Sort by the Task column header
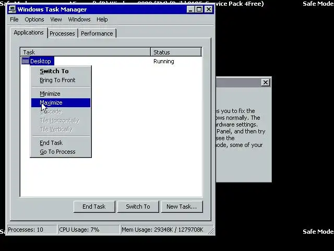The width and height of the screenshot is (334, 251). click(86, 52)
